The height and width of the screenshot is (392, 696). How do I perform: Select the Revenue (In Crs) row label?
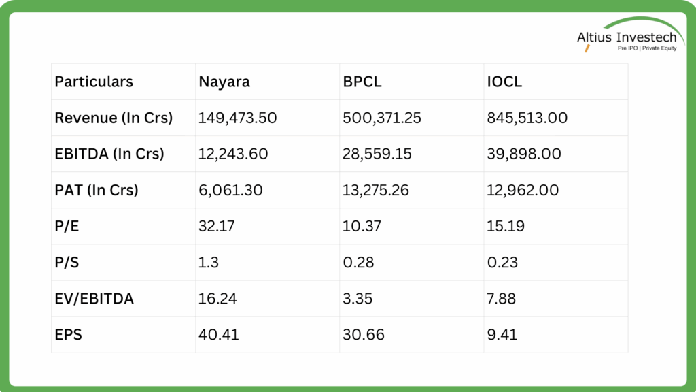pos(114,118)
